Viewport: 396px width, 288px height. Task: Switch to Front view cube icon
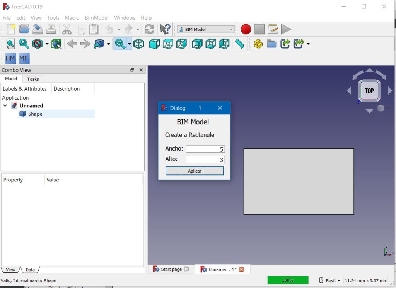click(154, 44)
